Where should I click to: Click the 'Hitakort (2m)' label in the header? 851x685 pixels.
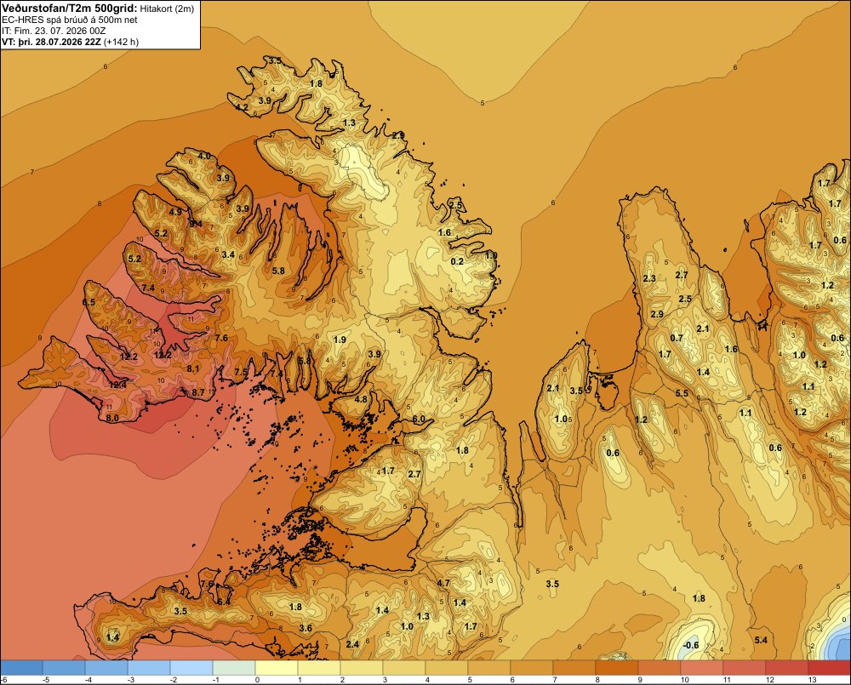point(167,9)
